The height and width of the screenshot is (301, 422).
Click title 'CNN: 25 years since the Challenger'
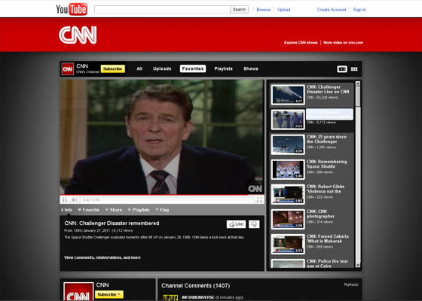pyautogui.click(x=326, y=139)
